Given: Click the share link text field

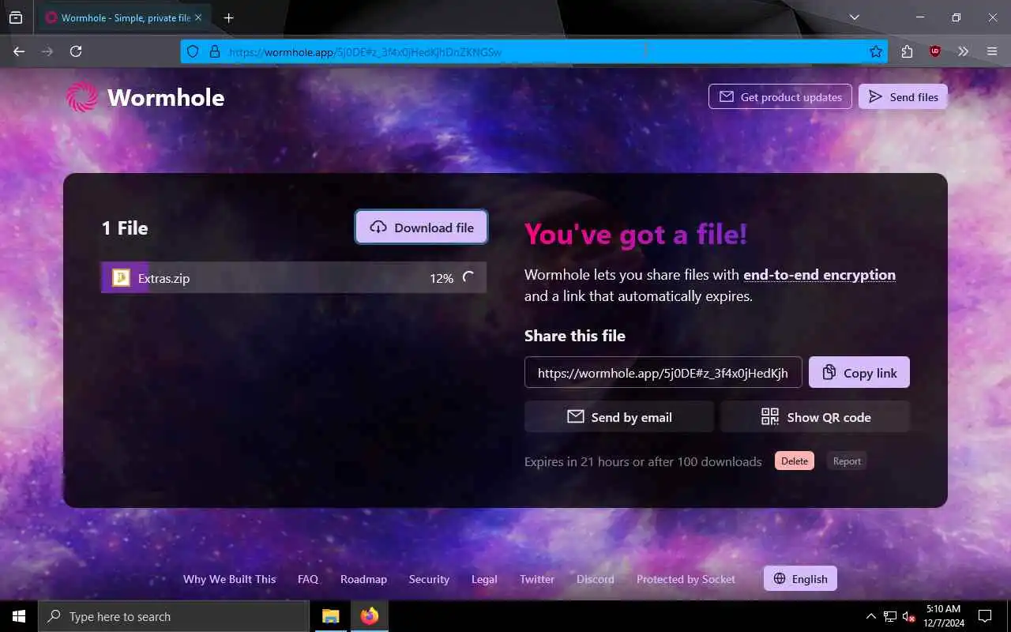Looking at the screenshot, I should (x=663, y=373).
